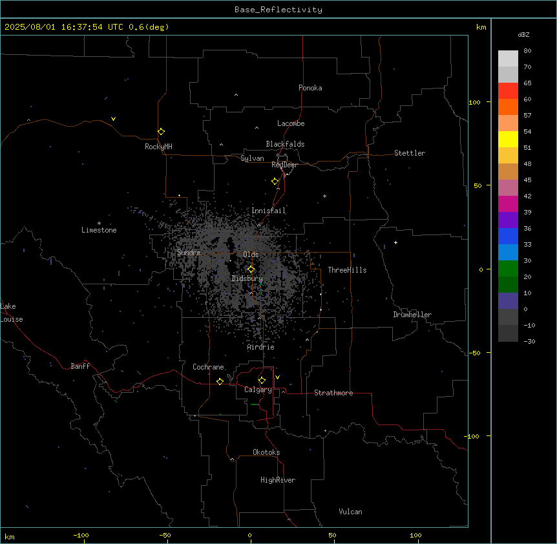The width and height of the screenshot is (557, 544).
Task: Click the -100 tick on the right axis
Action: pyautogui.click(x=472, y=436)
